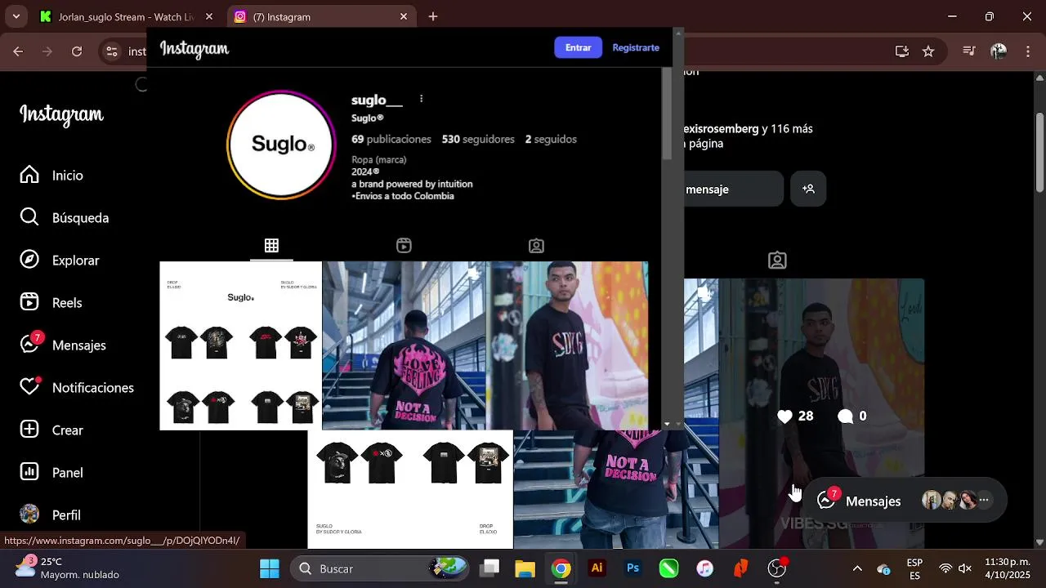Open Explorar in the sidebar
The width and height of the screenshot is (1046, 588).
[60, 261]
